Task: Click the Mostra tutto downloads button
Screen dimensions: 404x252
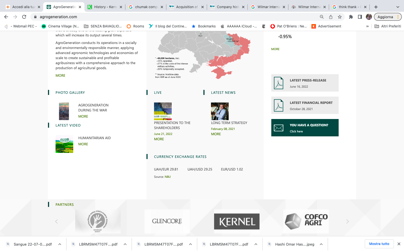Action: pyautogui.click(x=379, y=244)
